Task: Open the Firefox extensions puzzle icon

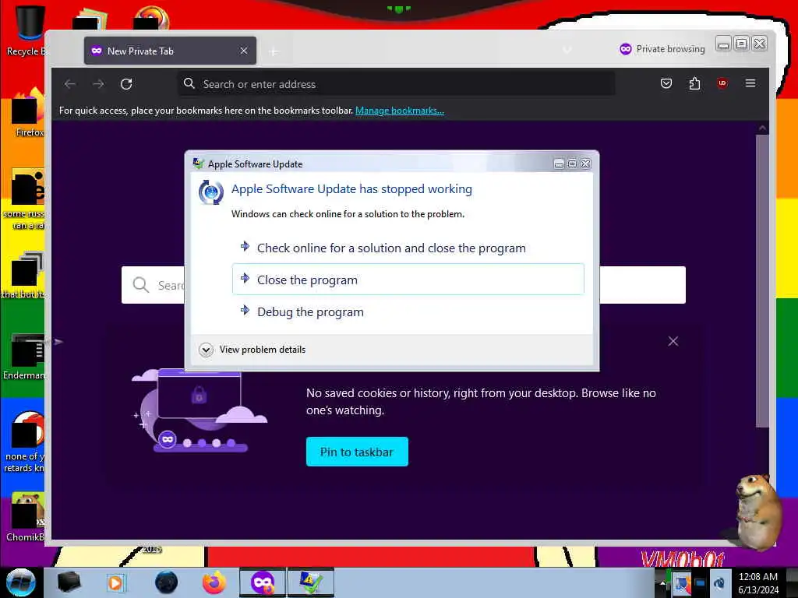Action: click(694, 83)
